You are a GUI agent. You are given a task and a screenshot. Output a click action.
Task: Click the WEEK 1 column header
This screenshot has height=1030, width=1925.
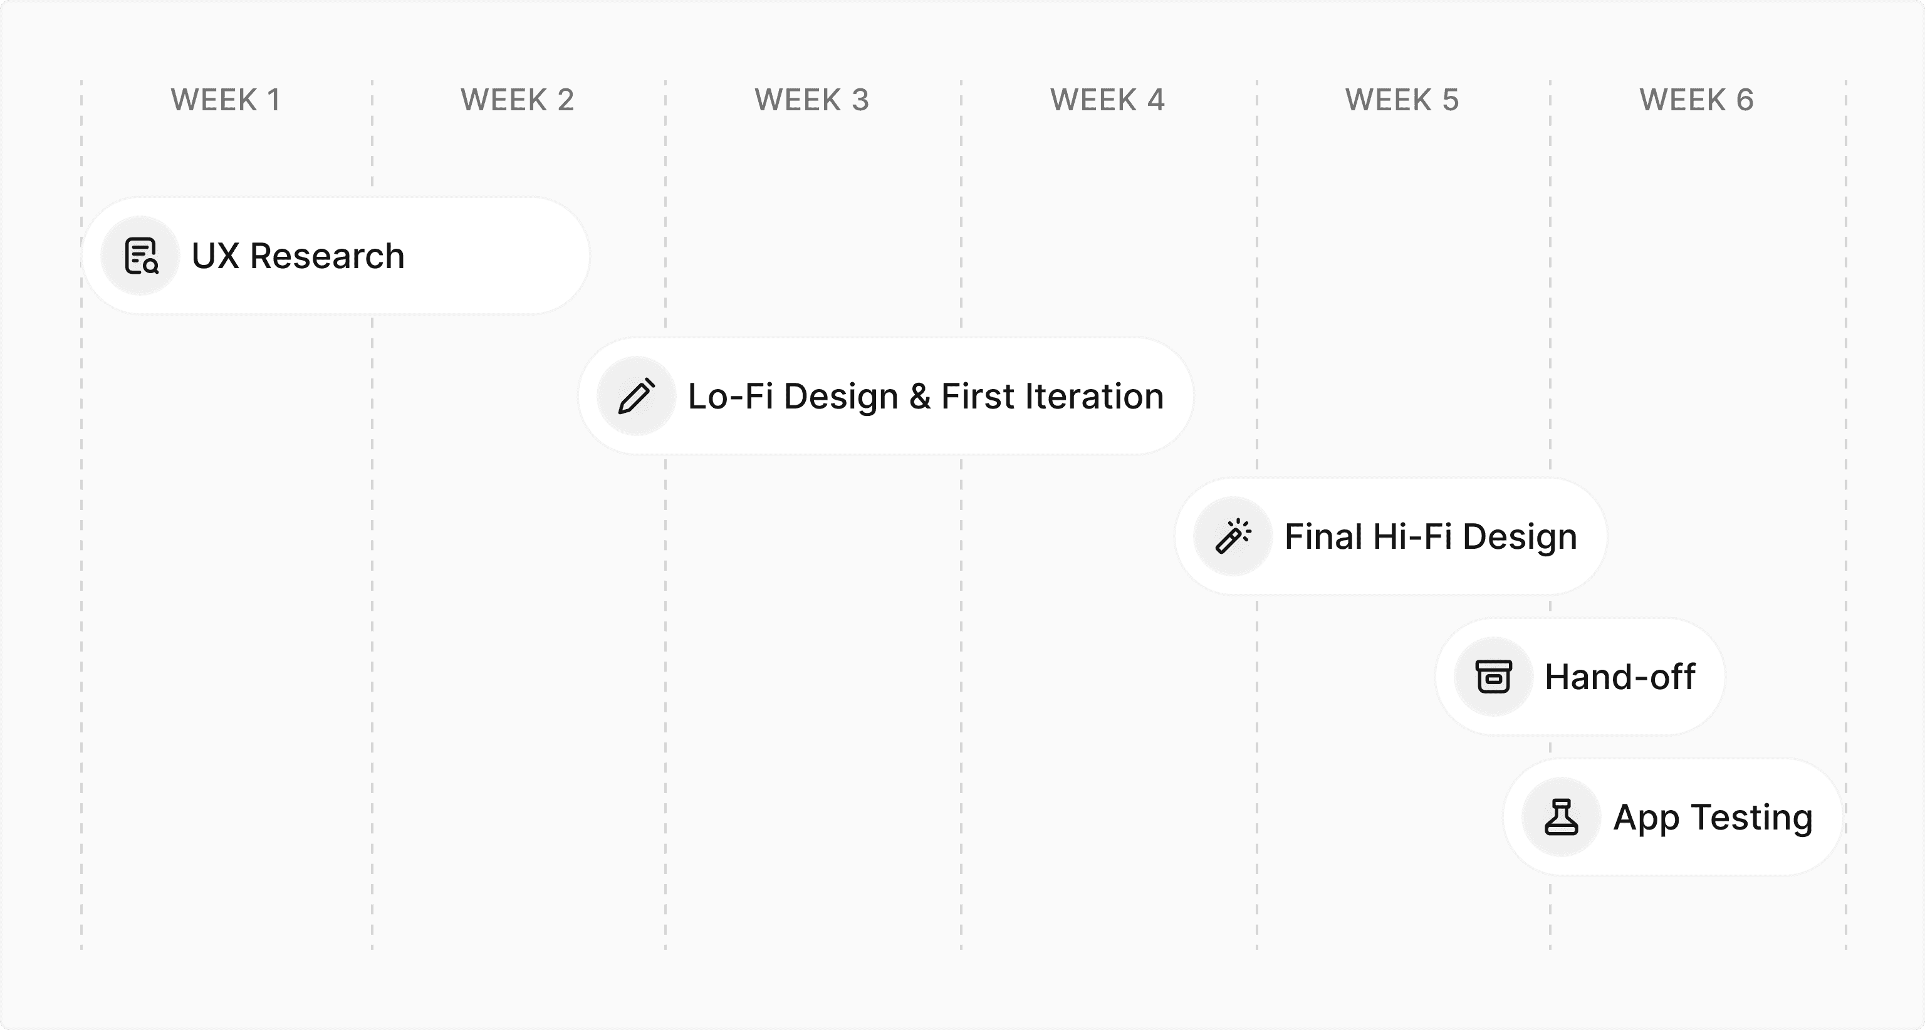click(226, 100)
